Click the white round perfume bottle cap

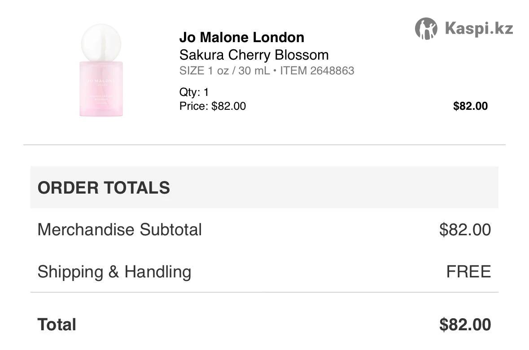coord(101,41)
